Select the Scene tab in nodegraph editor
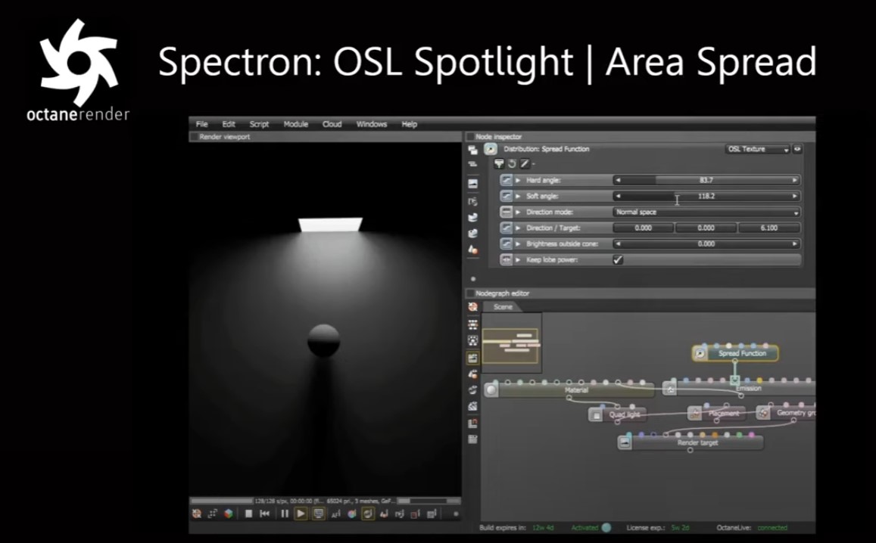The image size is (876, 543). tap(502, 307)
